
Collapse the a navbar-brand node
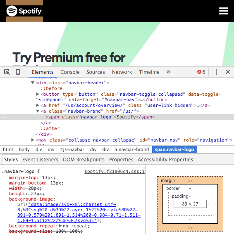38,111
